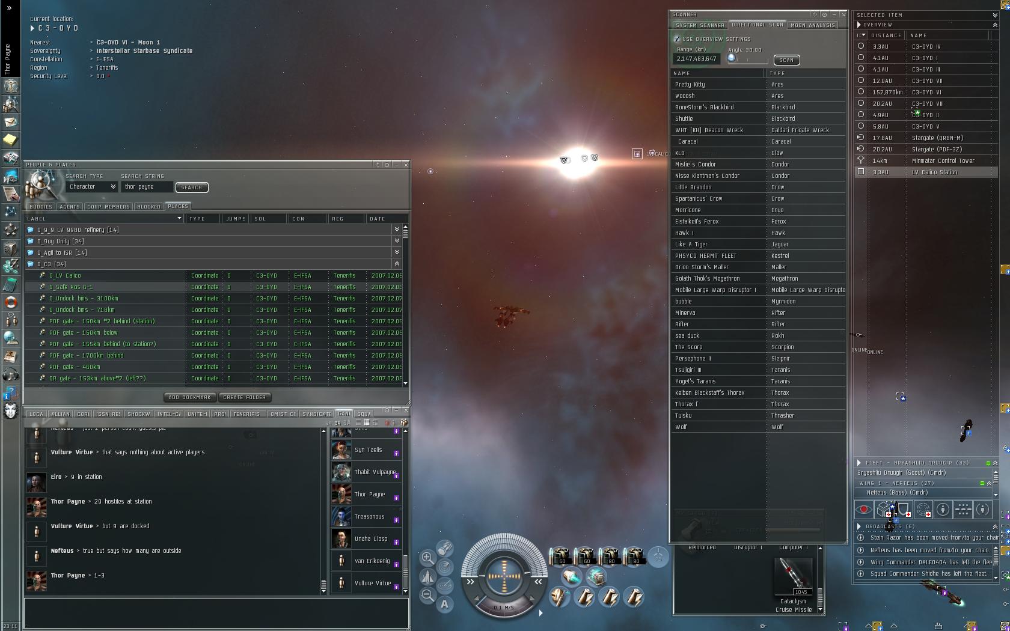Select the LV Calico Station overview row

(926, 172)
